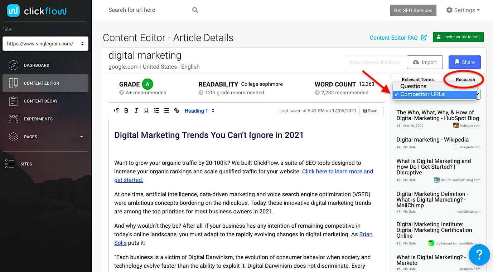Click the help icon next to 12th grade recommended
Image resolution: width=493 pixels, height=272 pixels.
click(x=201, y=93)
